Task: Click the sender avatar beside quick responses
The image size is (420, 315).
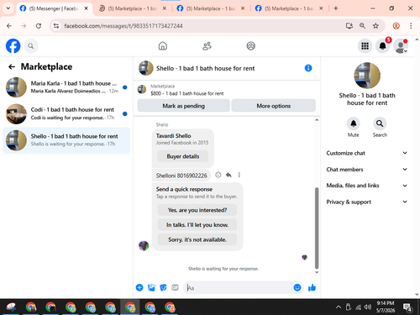Action: tap(144, 246)
